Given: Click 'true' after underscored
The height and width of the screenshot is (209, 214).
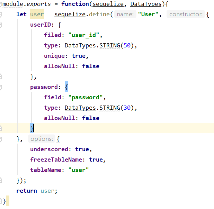Looking at the screenshot, I should (82, 149).
